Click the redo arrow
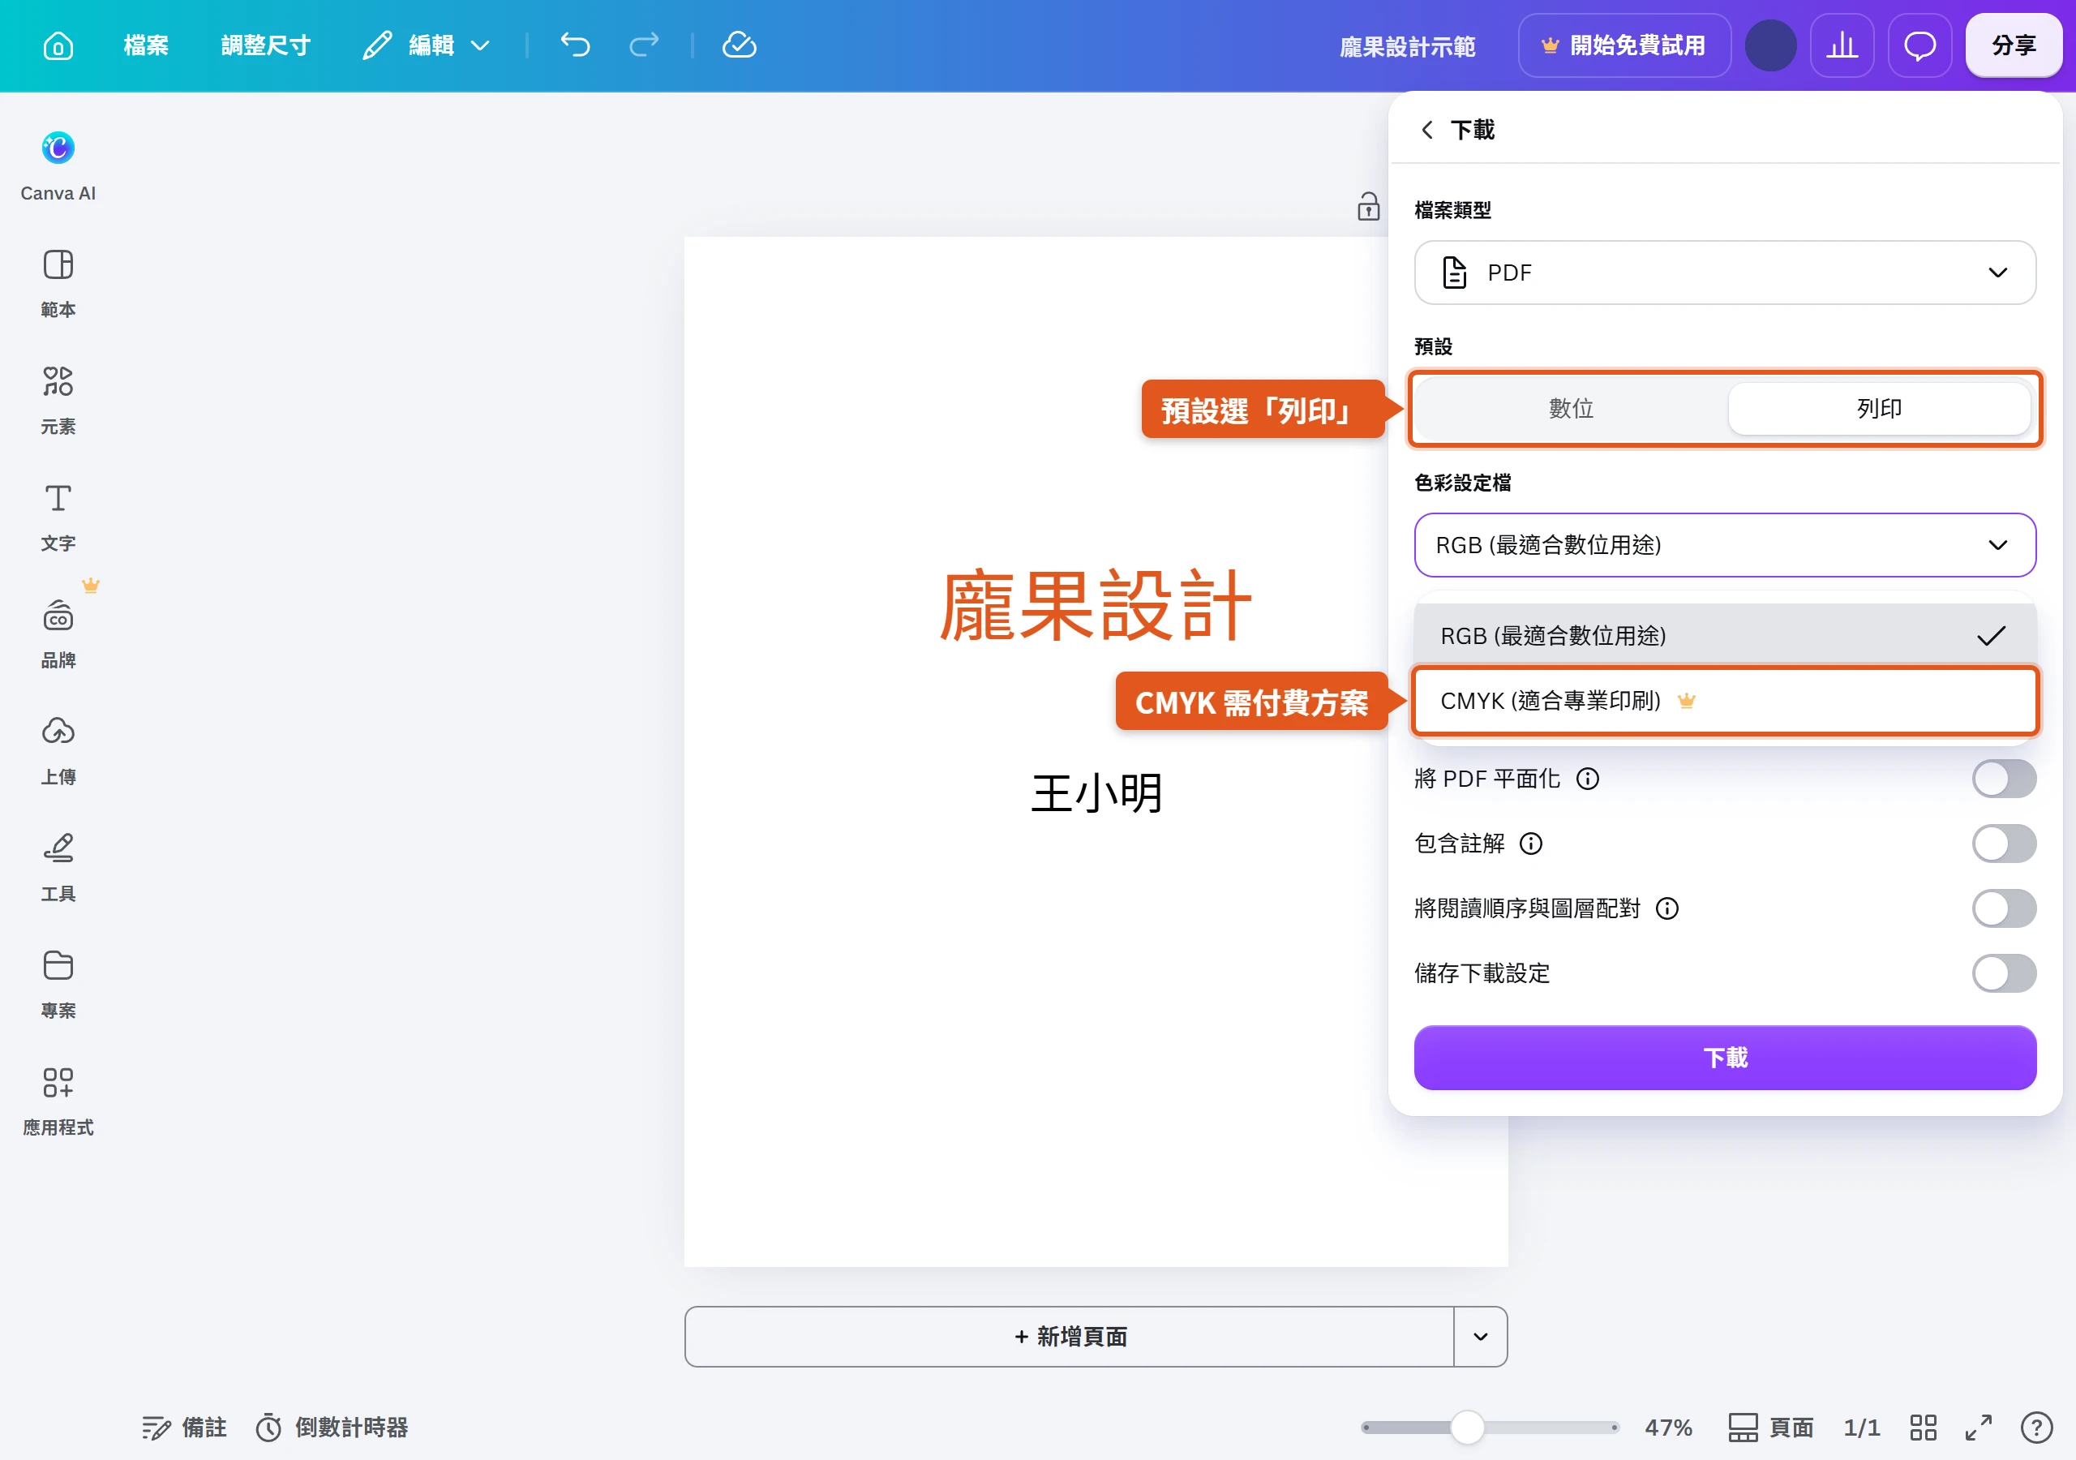This screenshot has height=1460, width=2076. (644, 45)
